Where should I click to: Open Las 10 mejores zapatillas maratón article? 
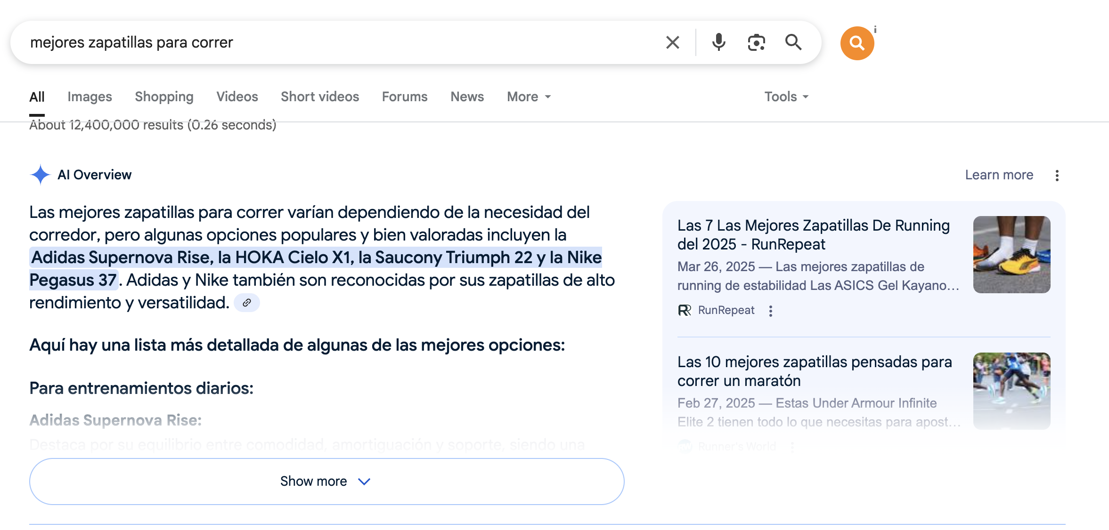coord(815,371)
